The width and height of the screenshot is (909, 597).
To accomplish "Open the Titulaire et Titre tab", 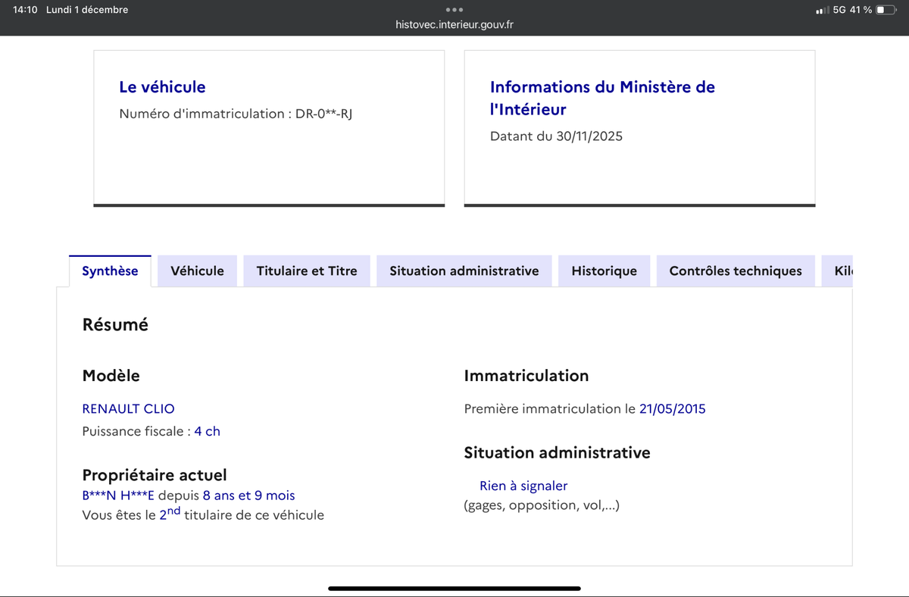I will tap(306, 270).
